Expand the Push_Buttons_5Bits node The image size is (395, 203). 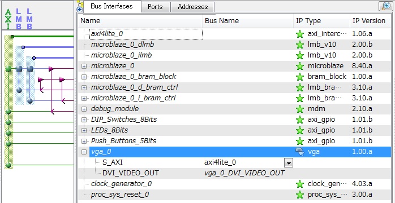coord(84,142)
